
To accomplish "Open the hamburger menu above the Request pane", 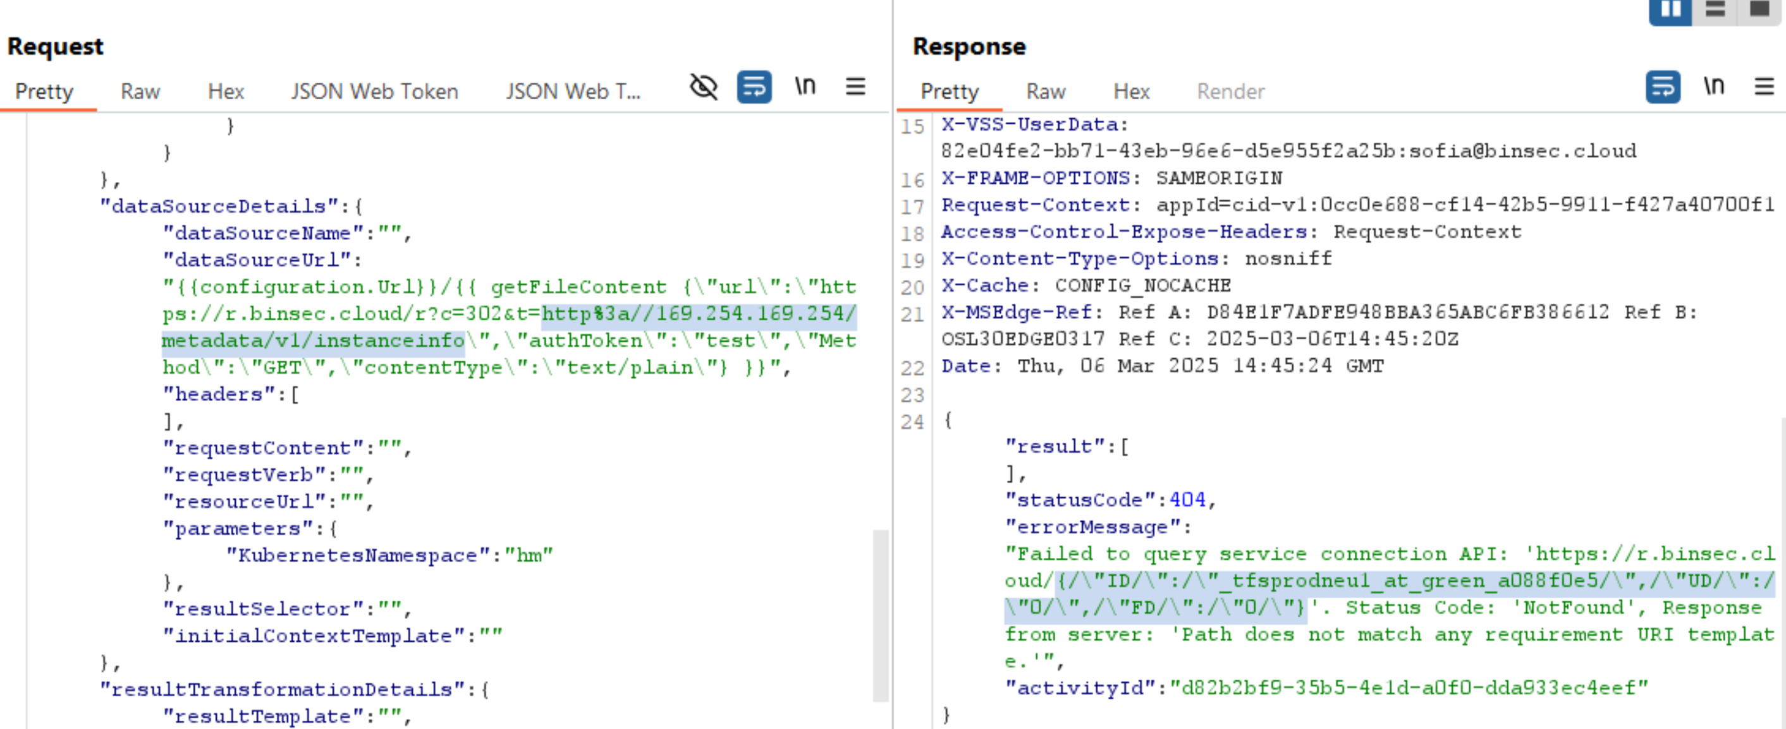I will tap(855, 87).
